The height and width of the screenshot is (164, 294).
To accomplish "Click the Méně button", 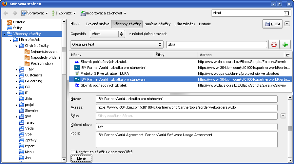I will point(82,159).
